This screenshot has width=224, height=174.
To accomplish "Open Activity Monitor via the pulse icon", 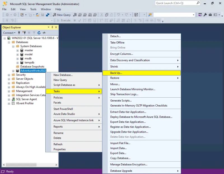I will [x=44, y=33].
